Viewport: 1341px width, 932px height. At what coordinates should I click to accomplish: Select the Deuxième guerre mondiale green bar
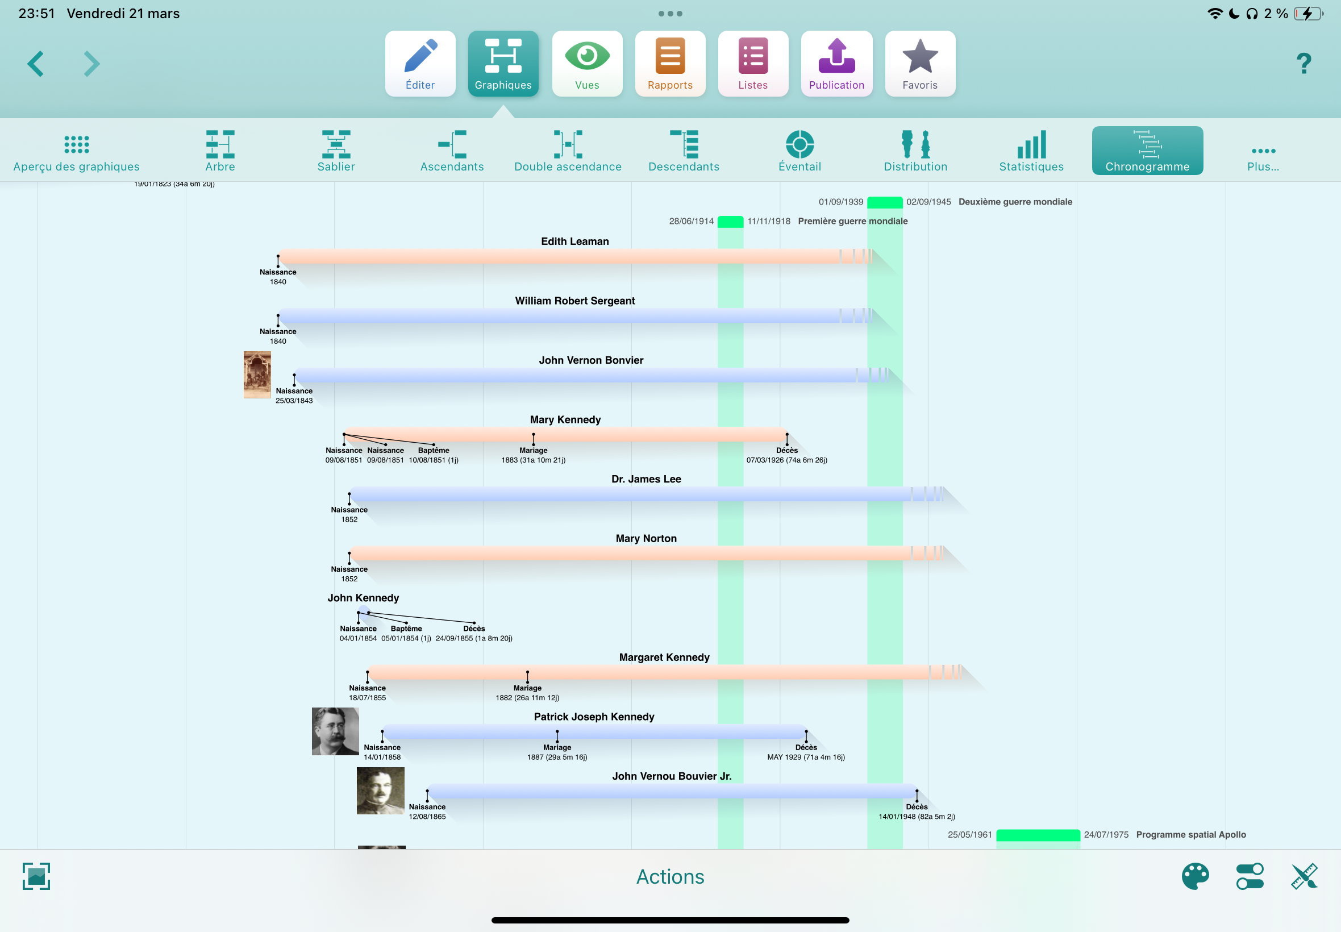pos(884,203)
